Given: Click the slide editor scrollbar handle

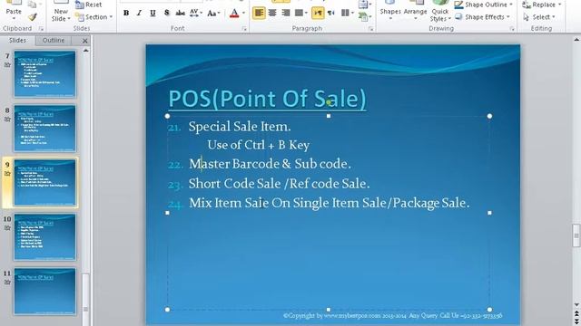Looking at the screenshot, I should pyautogui.click(x=576, y=235).
